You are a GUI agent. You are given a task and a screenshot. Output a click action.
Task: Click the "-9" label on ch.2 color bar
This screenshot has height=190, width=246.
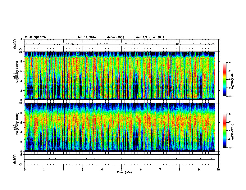(x=229, y=139)
